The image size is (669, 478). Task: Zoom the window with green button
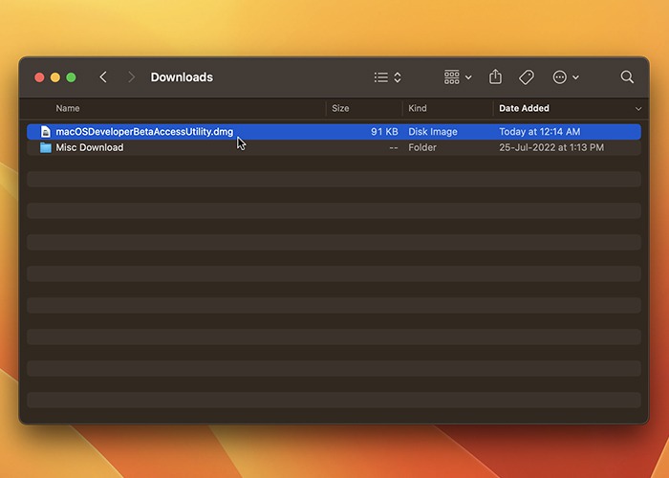click(x=71, y=77)
